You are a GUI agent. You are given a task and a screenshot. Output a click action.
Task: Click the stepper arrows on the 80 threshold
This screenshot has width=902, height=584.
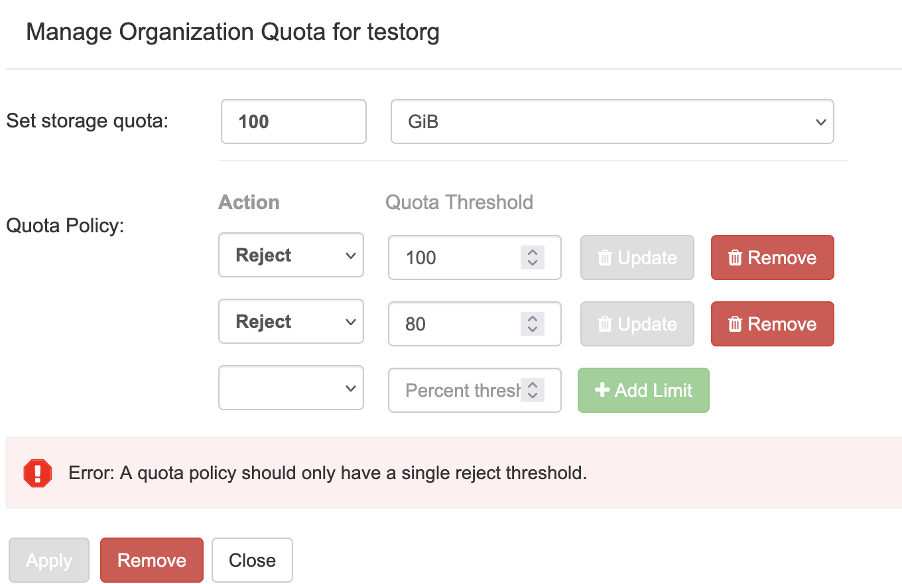(x=532, y=324)
